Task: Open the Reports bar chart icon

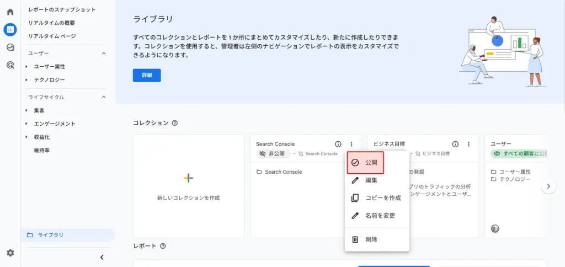Action: point(10,29)
